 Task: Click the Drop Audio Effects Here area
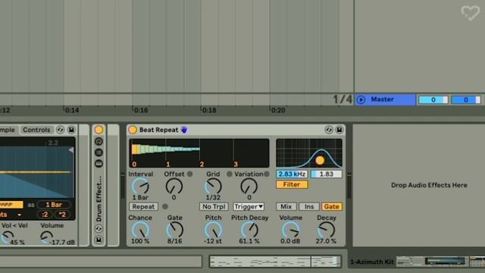429,185
